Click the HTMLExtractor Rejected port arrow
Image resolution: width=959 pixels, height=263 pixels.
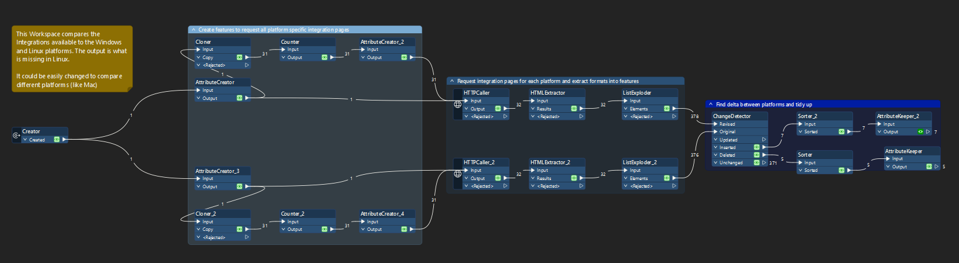[581, 116]
